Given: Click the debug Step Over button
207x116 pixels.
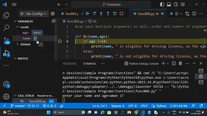Looking at the screenshot, I should pyautogui.click(x=94, y=14).
